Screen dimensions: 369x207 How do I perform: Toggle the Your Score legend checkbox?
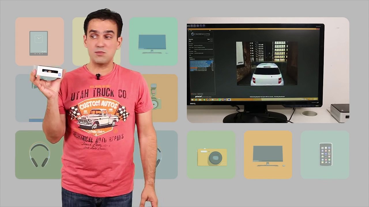tap(192, 94)
